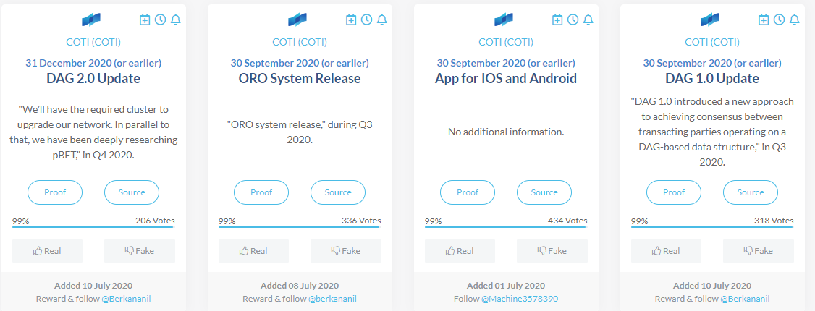Viewport: 815px width, 311px height.
Task: Open COTI (COTI) link on ORO System card
Action: 300,42
